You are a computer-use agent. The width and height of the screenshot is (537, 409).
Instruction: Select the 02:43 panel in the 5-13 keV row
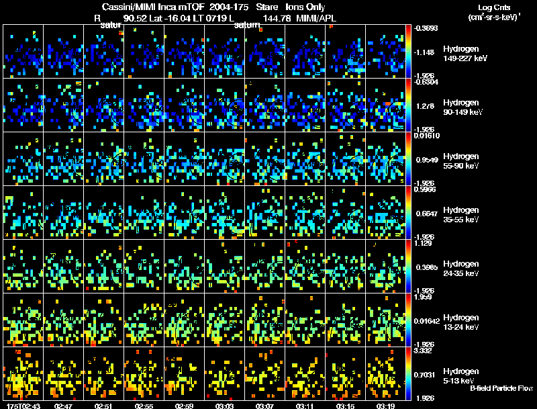(x=23, y=373)
